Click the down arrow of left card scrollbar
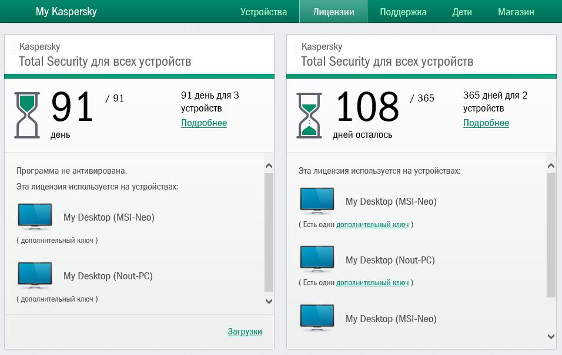562x355 pixels. tap(269, 302)
